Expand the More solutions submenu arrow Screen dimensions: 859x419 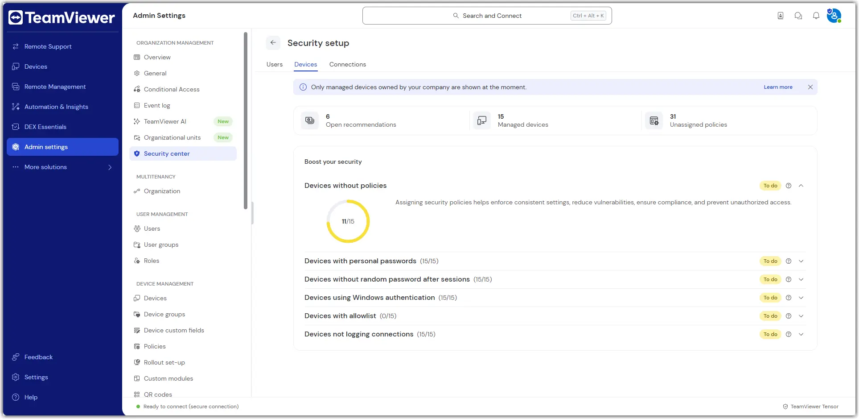click(x=110, y=167)
